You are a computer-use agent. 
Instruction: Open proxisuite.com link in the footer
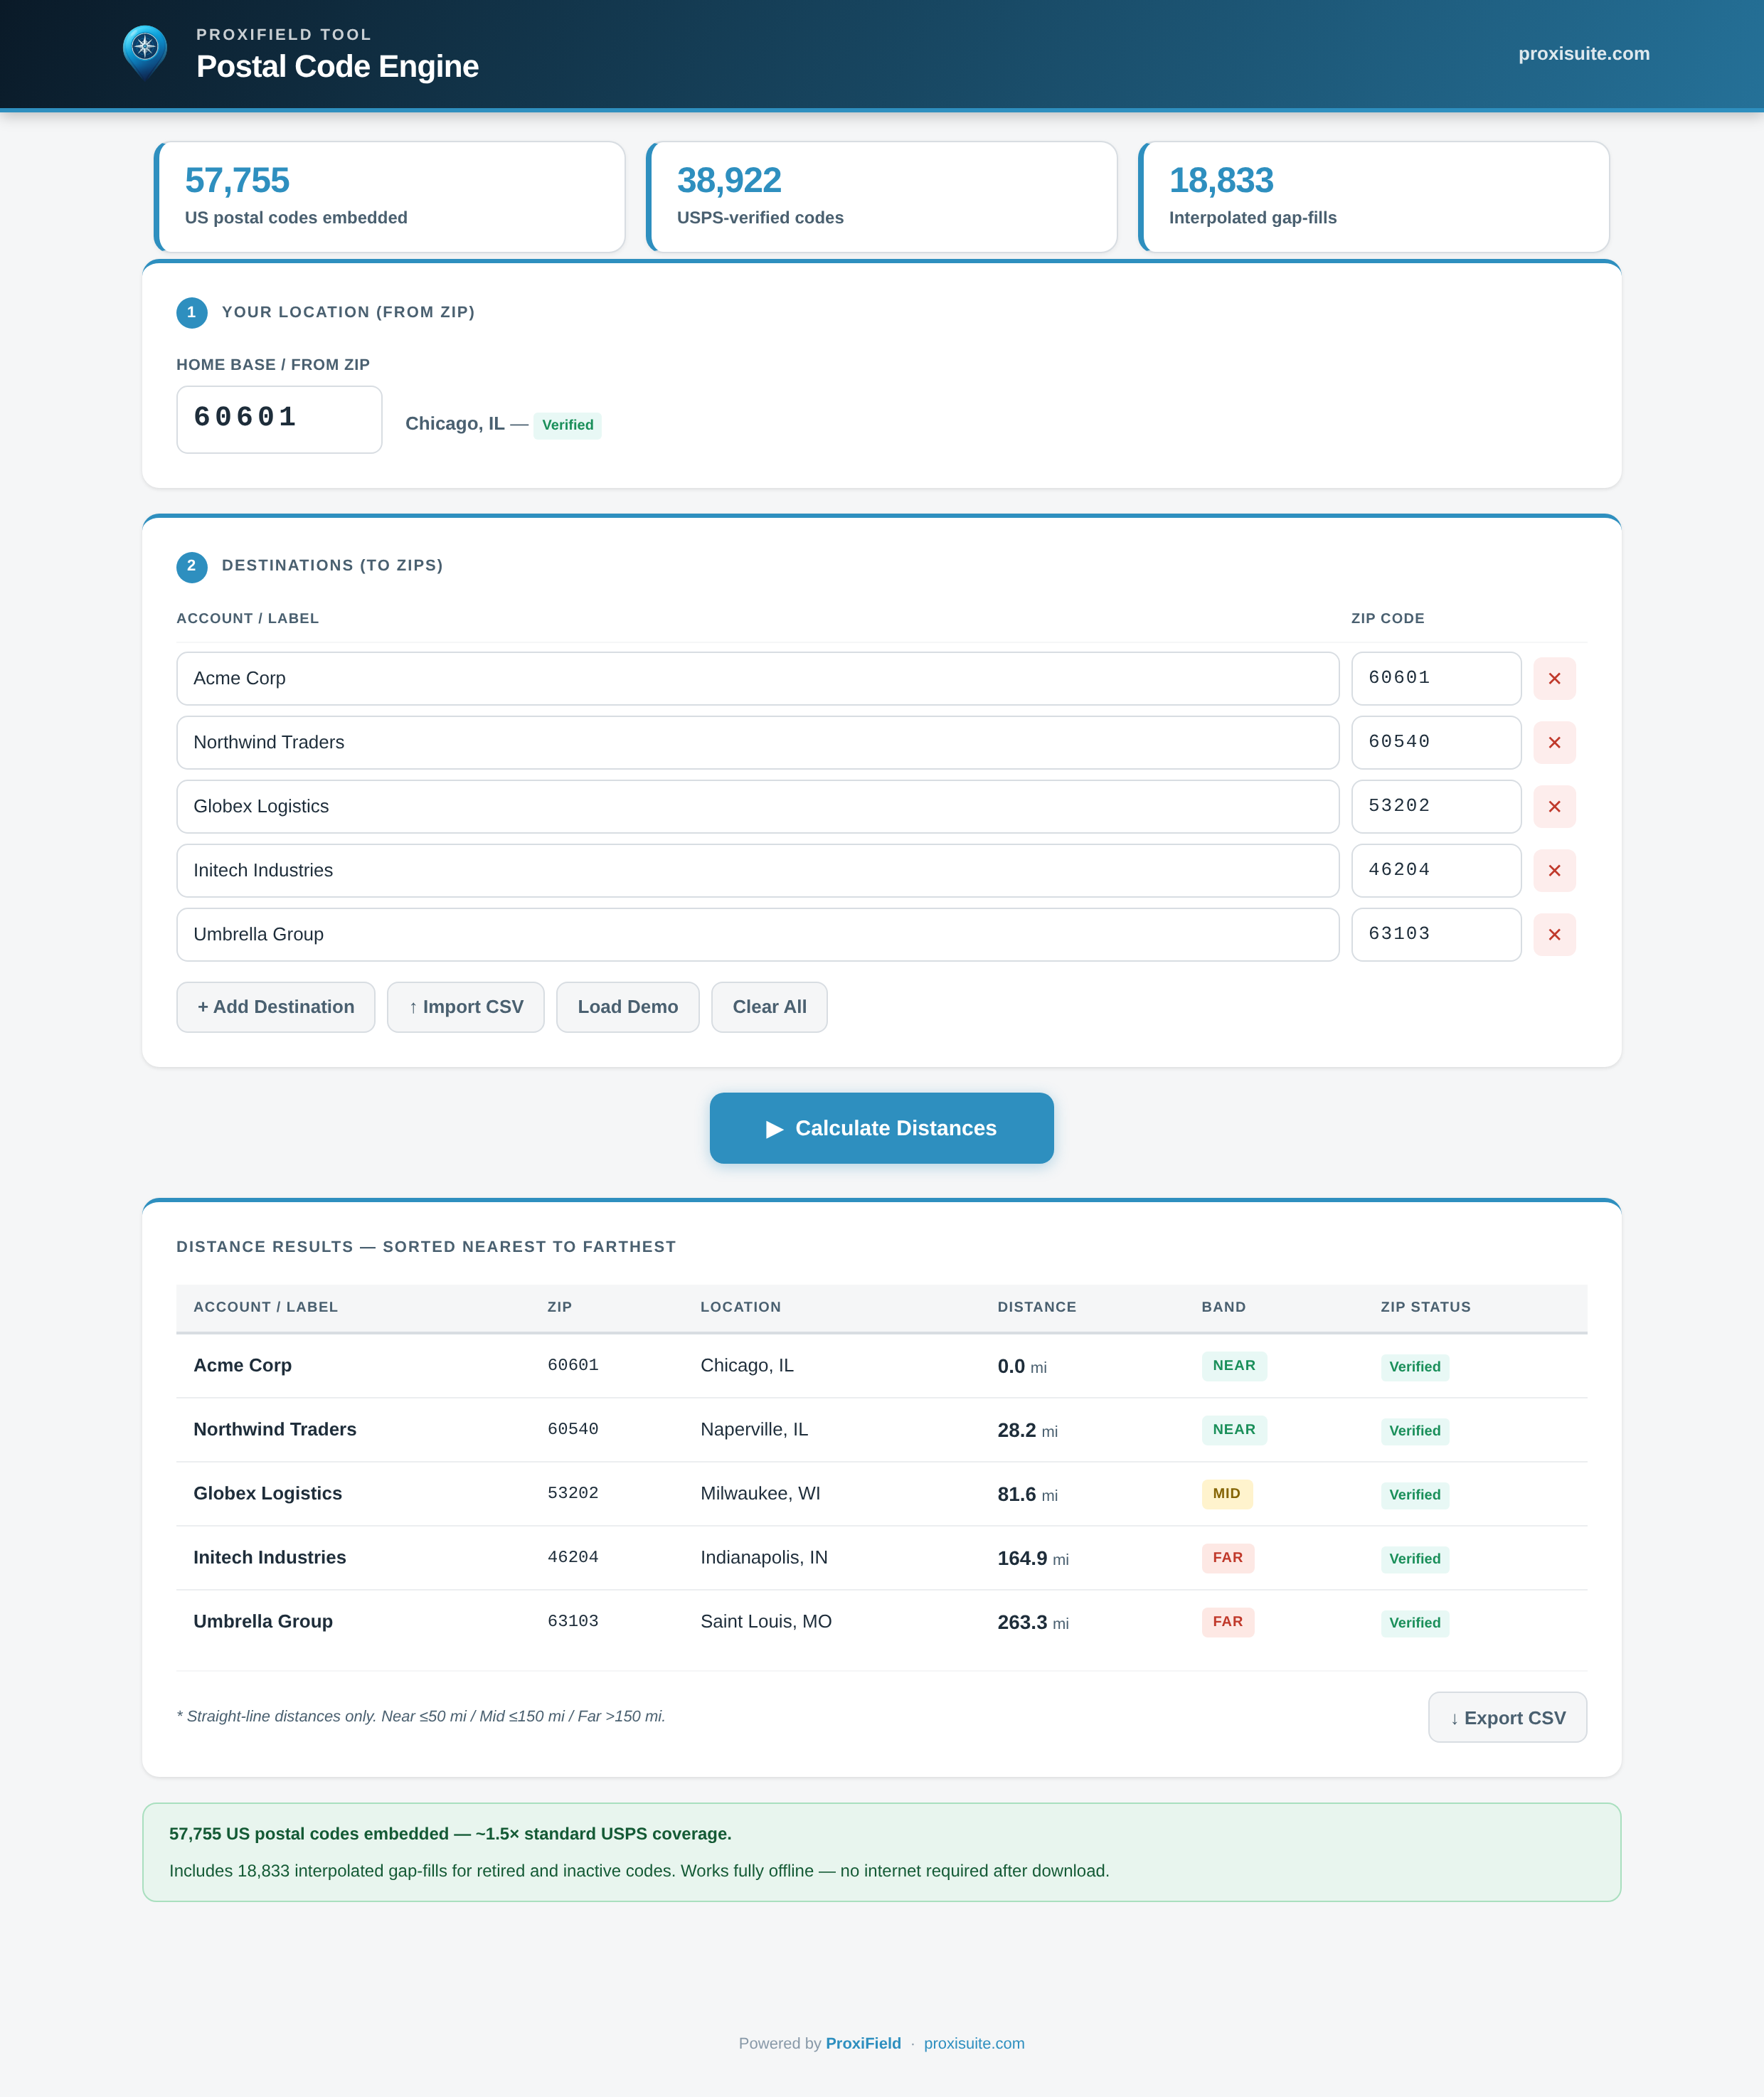(974, 2043)
